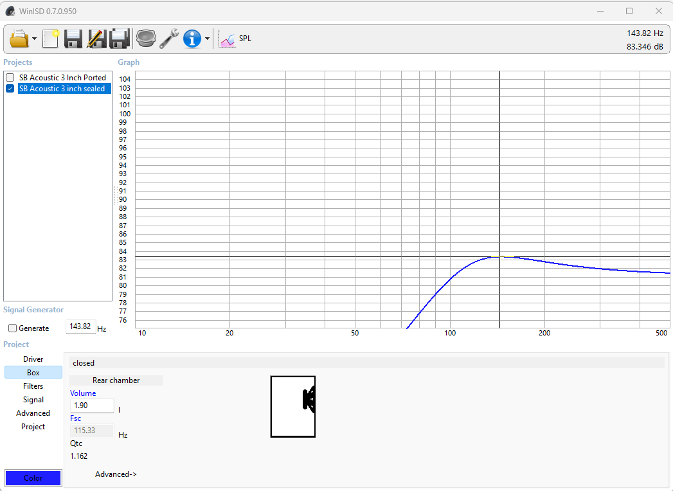Open project folder icon in toolbar
673x491 pixels.
19,39
